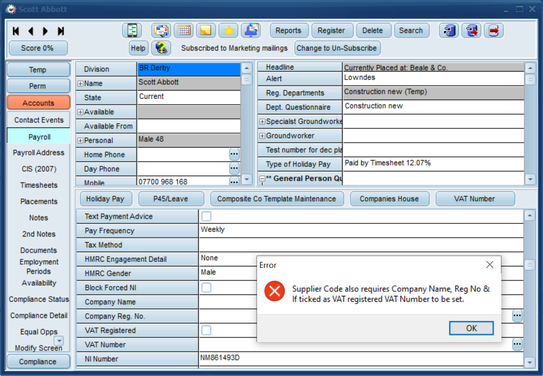Expand the Groundworker questionnaire section
The image size is (543, 376).
click(x=262, y=136)
